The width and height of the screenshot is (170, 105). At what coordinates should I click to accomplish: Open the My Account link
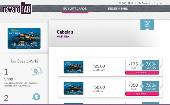[x=144, y=3]
